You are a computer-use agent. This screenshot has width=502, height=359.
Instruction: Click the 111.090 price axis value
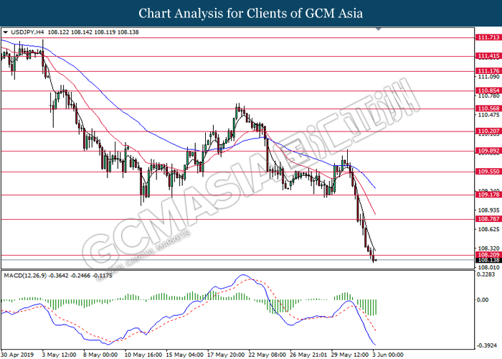488,77
